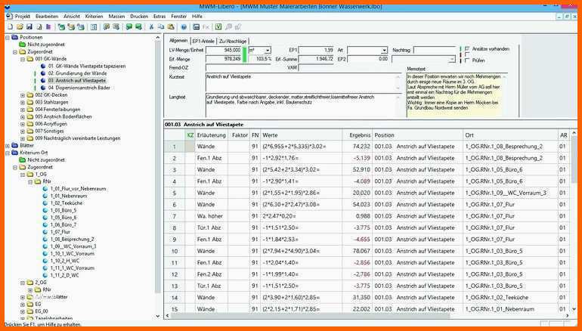
Task: Open the dropdown next to the EP2 field
Action: tap(452, 59)
